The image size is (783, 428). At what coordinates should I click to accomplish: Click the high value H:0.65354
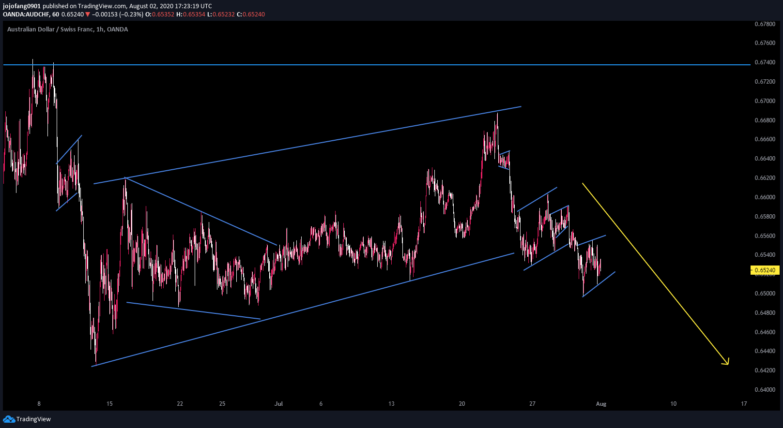click(191, 15)
